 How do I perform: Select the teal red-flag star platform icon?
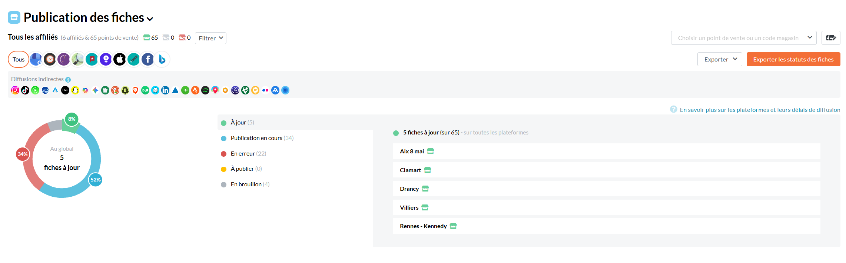tap(92, 59)
